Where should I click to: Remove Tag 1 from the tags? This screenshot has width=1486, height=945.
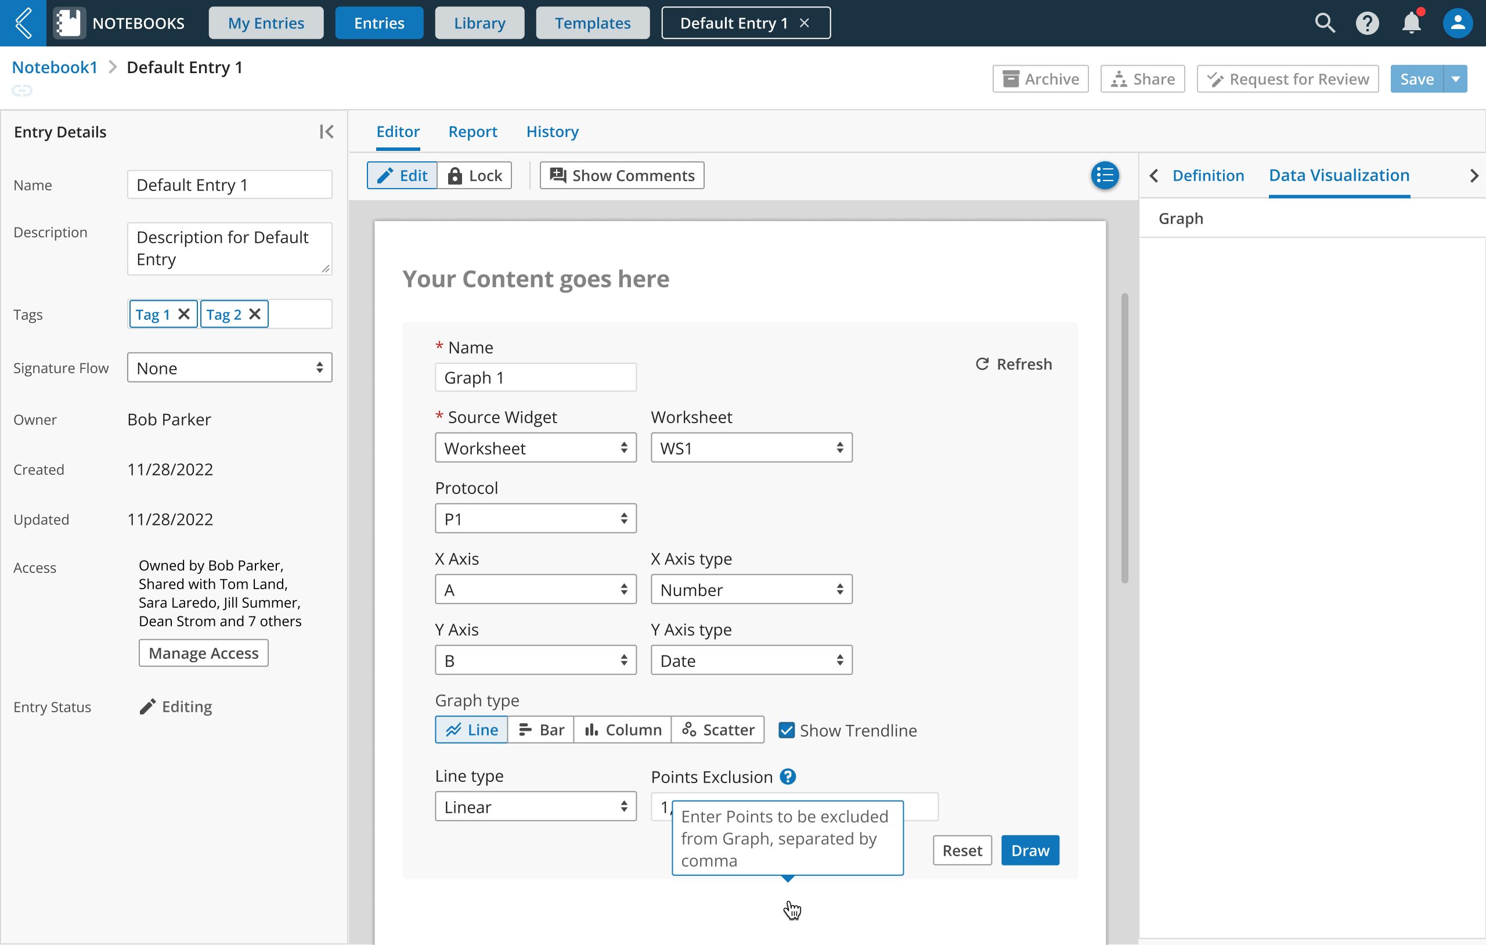coord(184,314)
